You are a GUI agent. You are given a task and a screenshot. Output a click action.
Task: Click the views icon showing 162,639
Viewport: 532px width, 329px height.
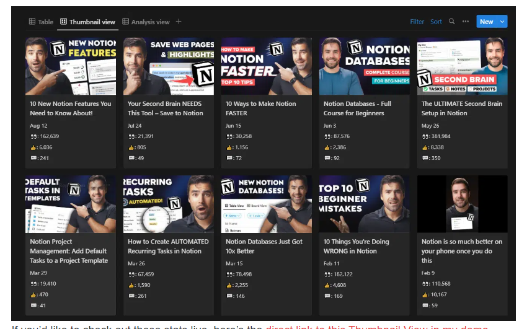pyautogui.click(x=34, y=136)
